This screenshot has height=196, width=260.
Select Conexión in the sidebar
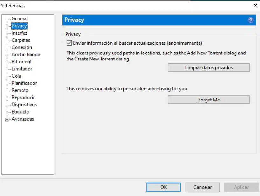(x=22, y=47)
